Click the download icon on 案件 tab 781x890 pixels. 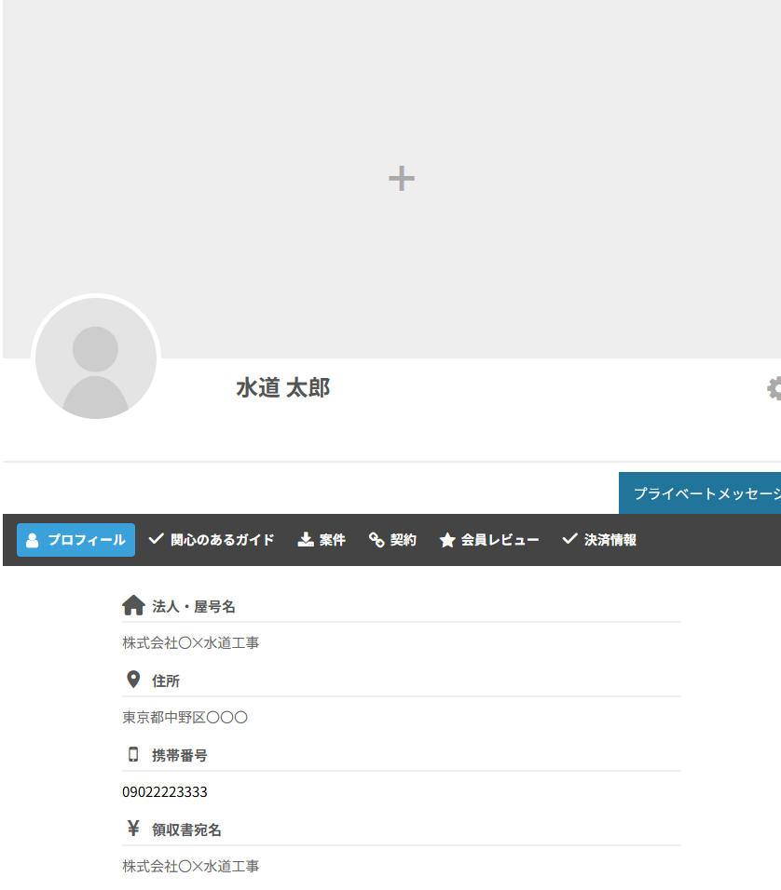pos(306,540)
